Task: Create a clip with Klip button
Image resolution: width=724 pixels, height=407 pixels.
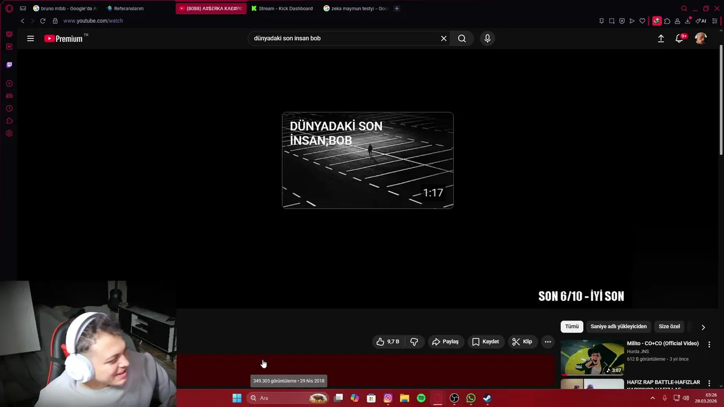Action: 522,341
